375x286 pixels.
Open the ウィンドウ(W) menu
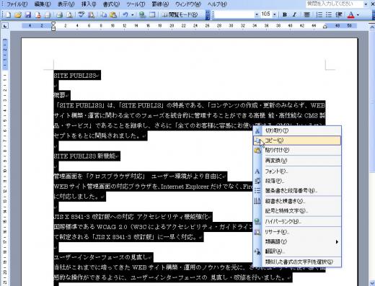point(188,4)
